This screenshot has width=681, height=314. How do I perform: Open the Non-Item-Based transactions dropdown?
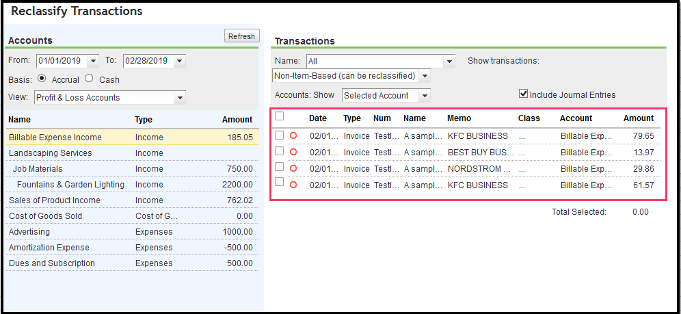coord(425,76)
